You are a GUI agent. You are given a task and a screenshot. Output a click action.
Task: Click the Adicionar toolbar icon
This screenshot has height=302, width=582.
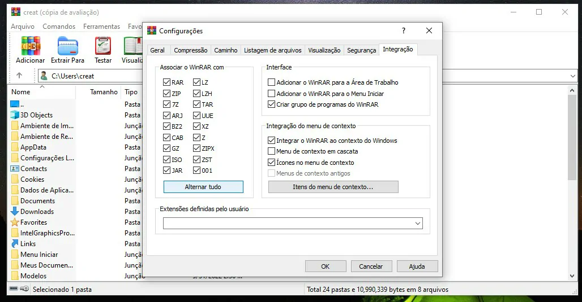pyautogui.click(x=31, y=46)
